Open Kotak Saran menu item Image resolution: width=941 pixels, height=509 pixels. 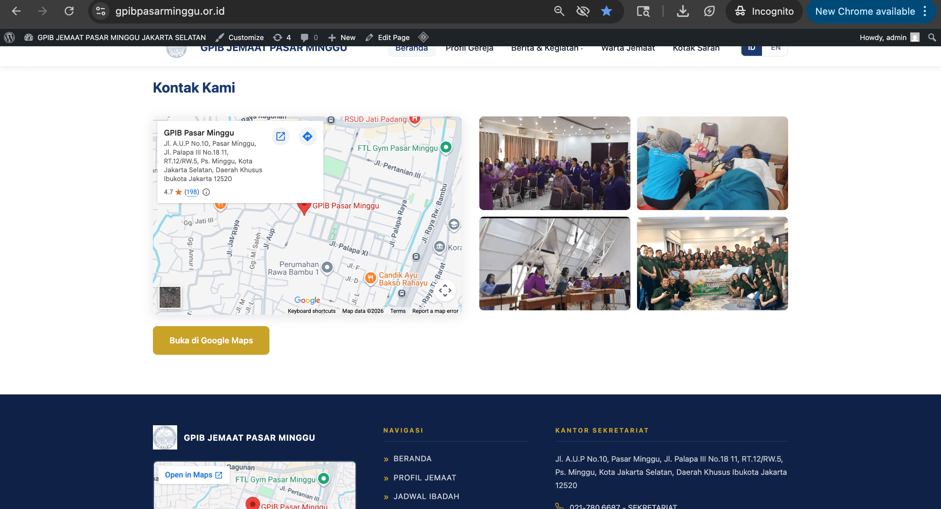pos(696,48)
